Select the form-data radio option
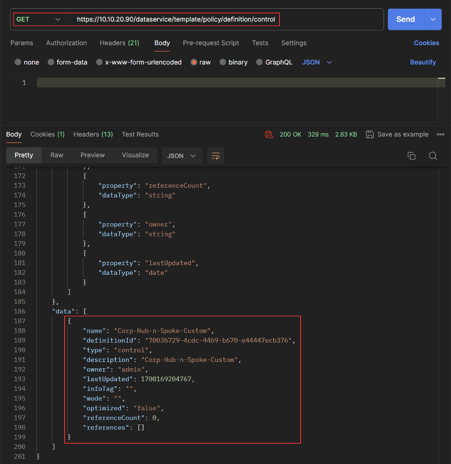Screen dimensions: 451x464 click(50, 62)
